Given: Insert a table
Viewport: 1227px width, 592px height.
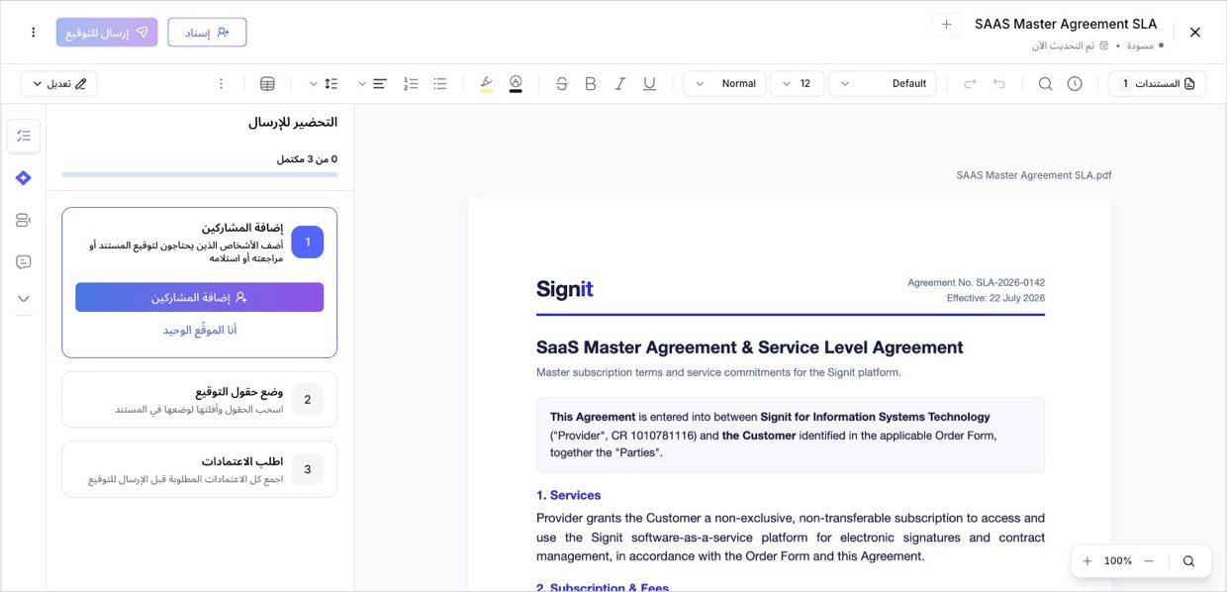Looking at the screenshot, I should click(x=267, y=84).
